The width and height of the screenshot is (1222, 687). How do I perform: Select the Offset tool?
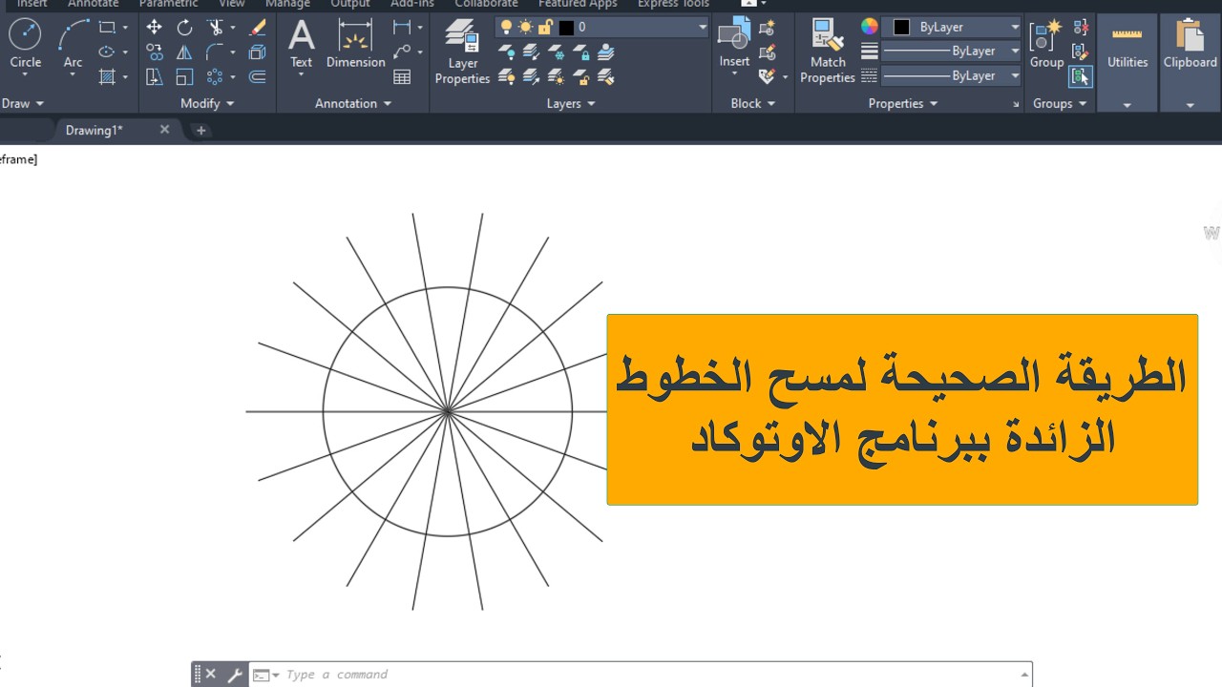click(x=257, y=76)
